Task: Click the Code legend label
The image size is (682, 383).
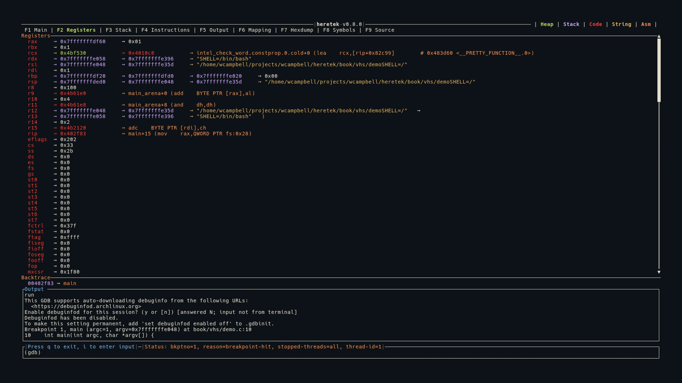Action: pyautogui.click(x=596, y=24)
